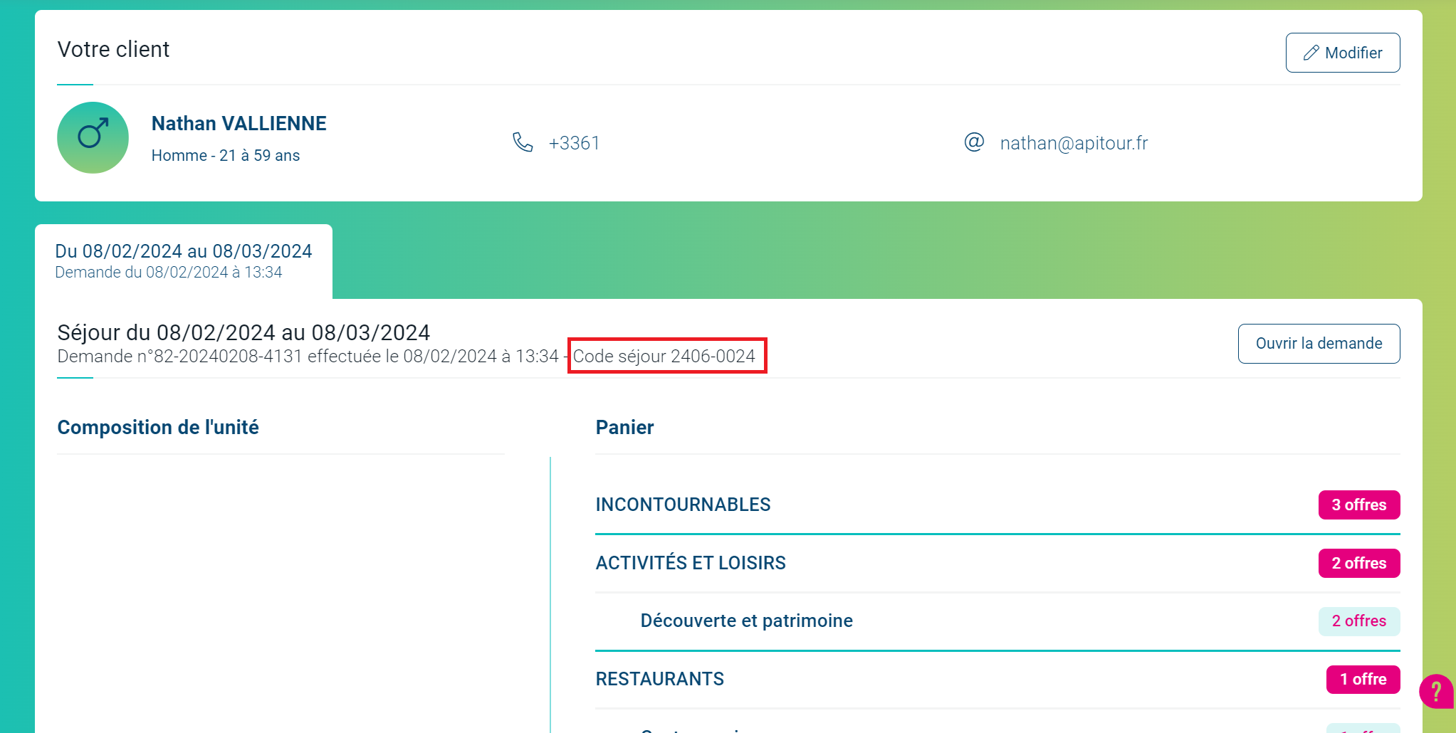The width and height of the screenshot is (1456, 733).
Task: Click the phone handset icon
Action: 523,142
